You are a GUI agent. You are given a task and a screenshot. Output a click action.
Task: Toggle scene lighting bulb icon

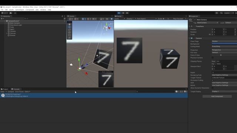(111, 19)
